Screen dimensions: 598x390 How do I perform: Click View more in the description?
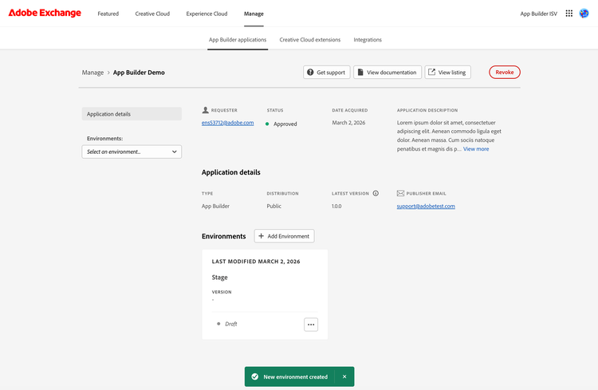coord(475,149)
